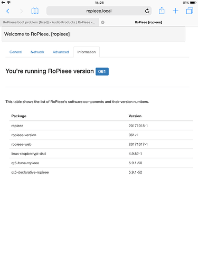Show all tabs overview icon
The width and height of the screenshot is (198, 264).
point(190,11)
